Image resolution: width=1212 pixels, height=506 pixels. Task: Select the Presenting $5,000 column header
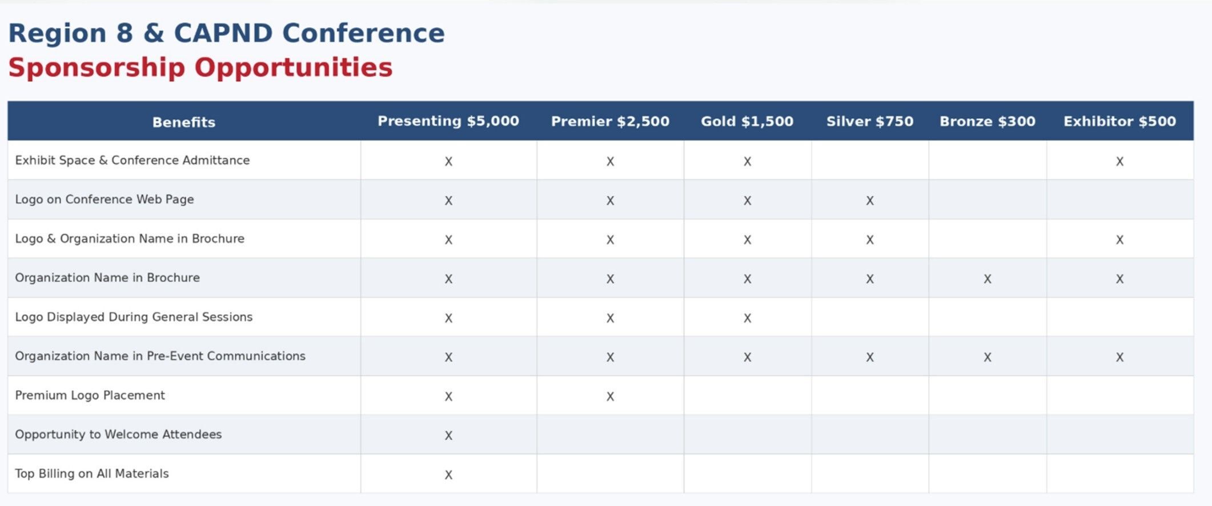pyautogui.click(x=448, y=121)
